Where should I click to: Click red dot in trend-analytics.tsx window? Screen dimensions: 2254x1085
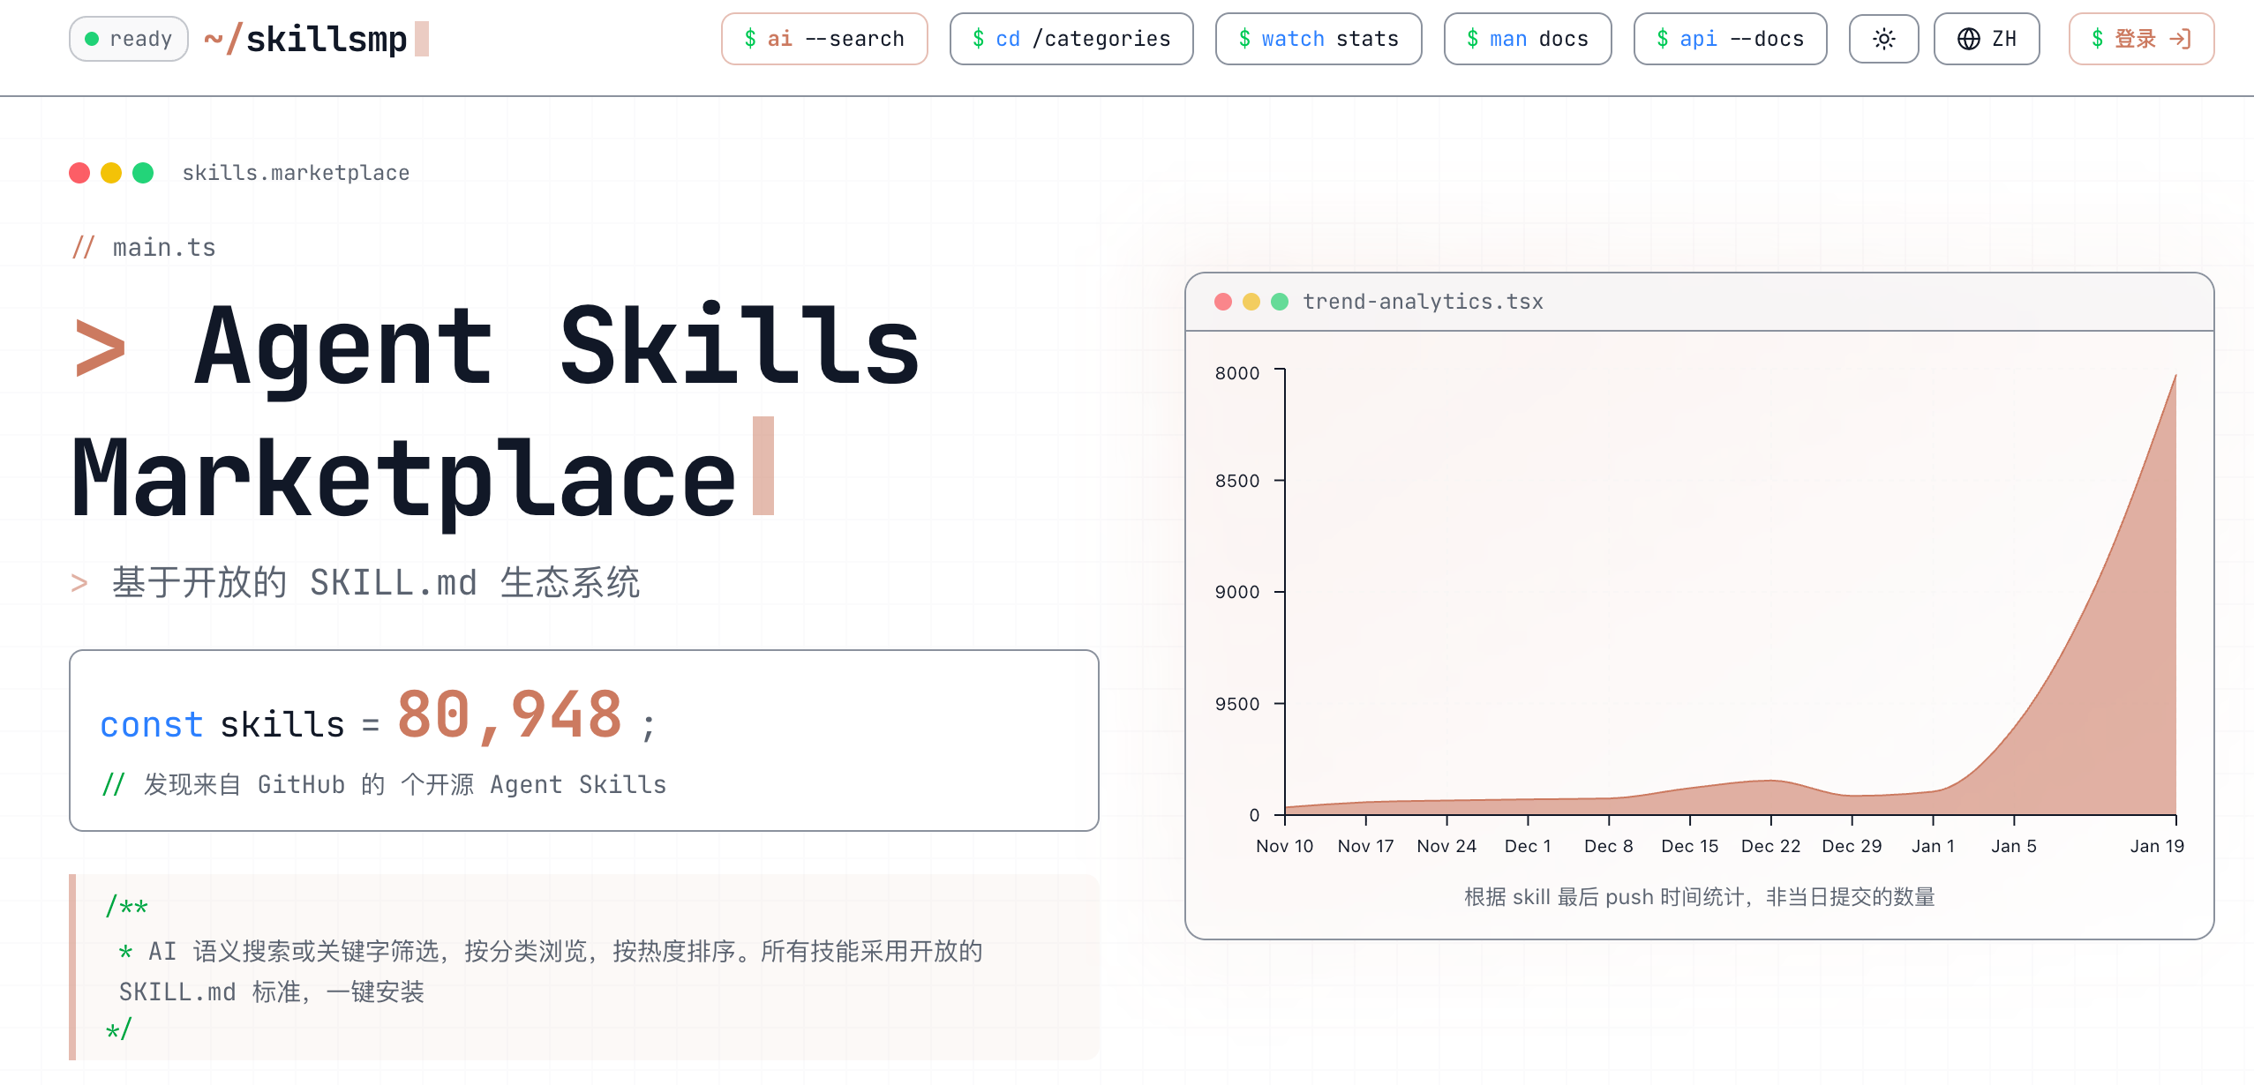[x=1223, y=302]
